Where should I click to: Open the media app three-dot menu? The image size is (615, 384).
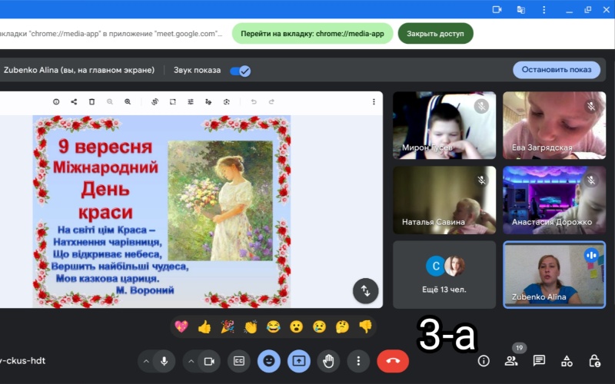(374, 102)
